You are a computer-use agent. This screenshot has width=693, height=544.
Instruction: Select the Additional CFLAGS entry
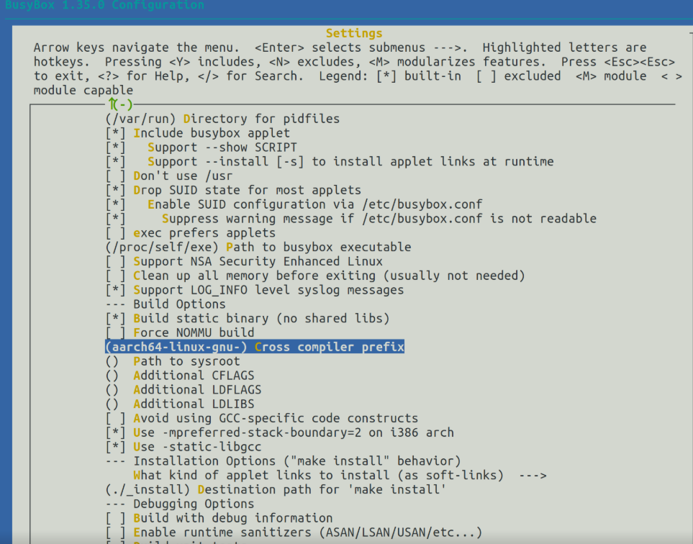(180, 375)
